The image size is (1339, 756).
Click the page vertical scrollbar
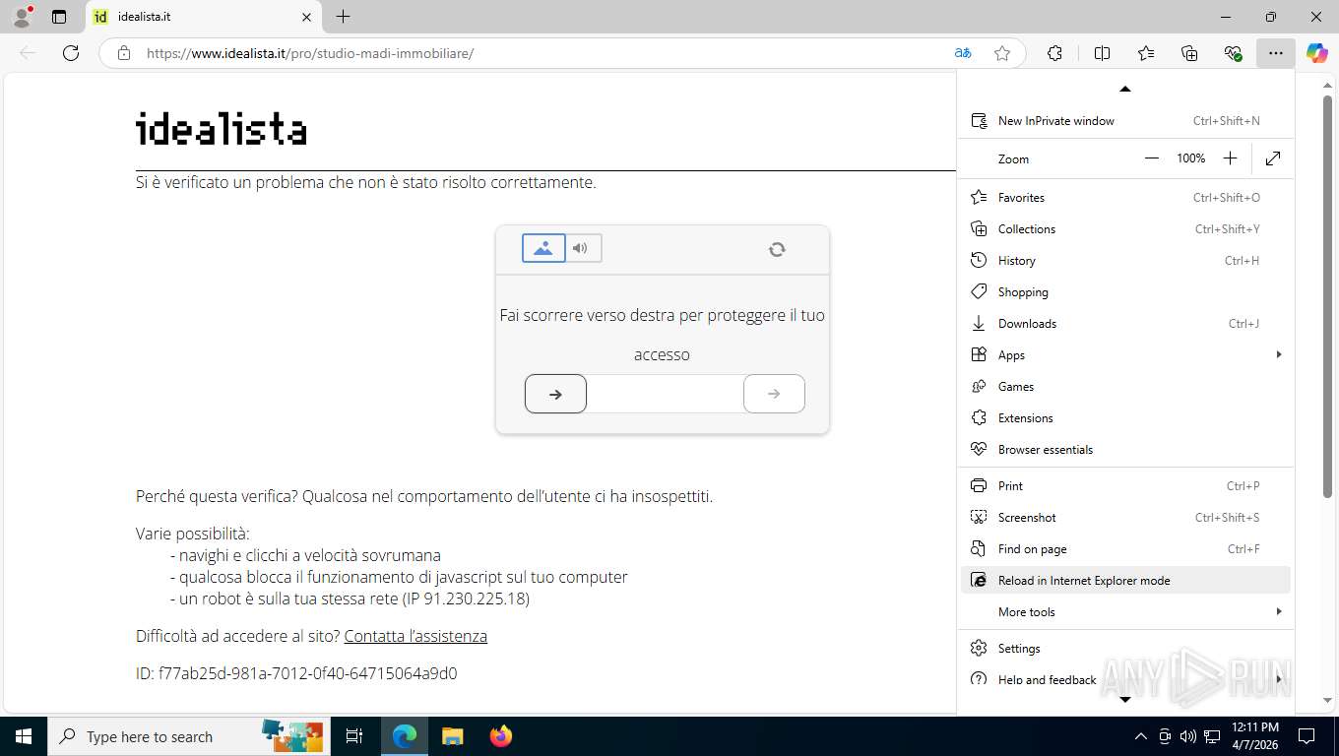pos(1329,295)
